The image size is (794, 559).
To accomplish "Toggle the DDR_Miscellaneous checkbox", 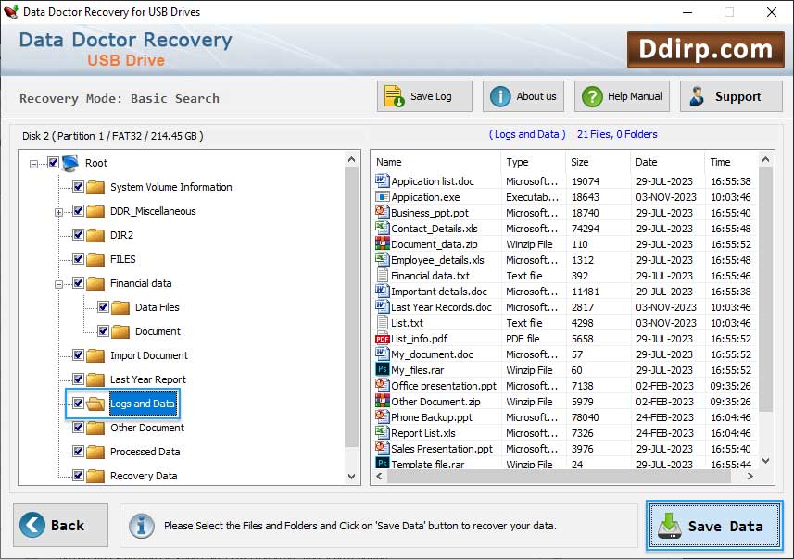I will point(78,210).
